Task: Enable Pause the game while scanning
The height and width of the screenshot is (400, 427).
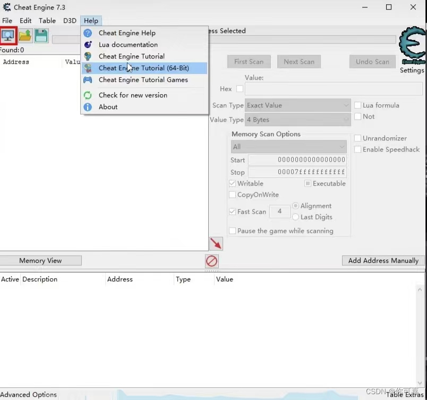Action: coord(232,231)
